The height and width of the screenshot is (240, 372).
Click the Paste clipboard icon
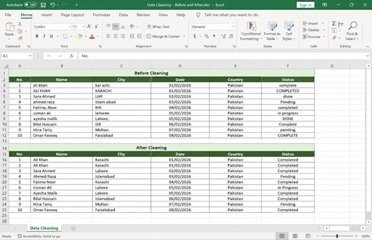pos(9,27)
